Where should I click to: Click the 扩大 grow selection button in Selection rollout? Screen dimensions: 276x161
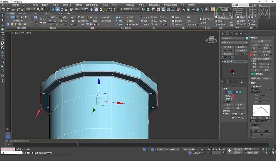(x=239, y=105)
